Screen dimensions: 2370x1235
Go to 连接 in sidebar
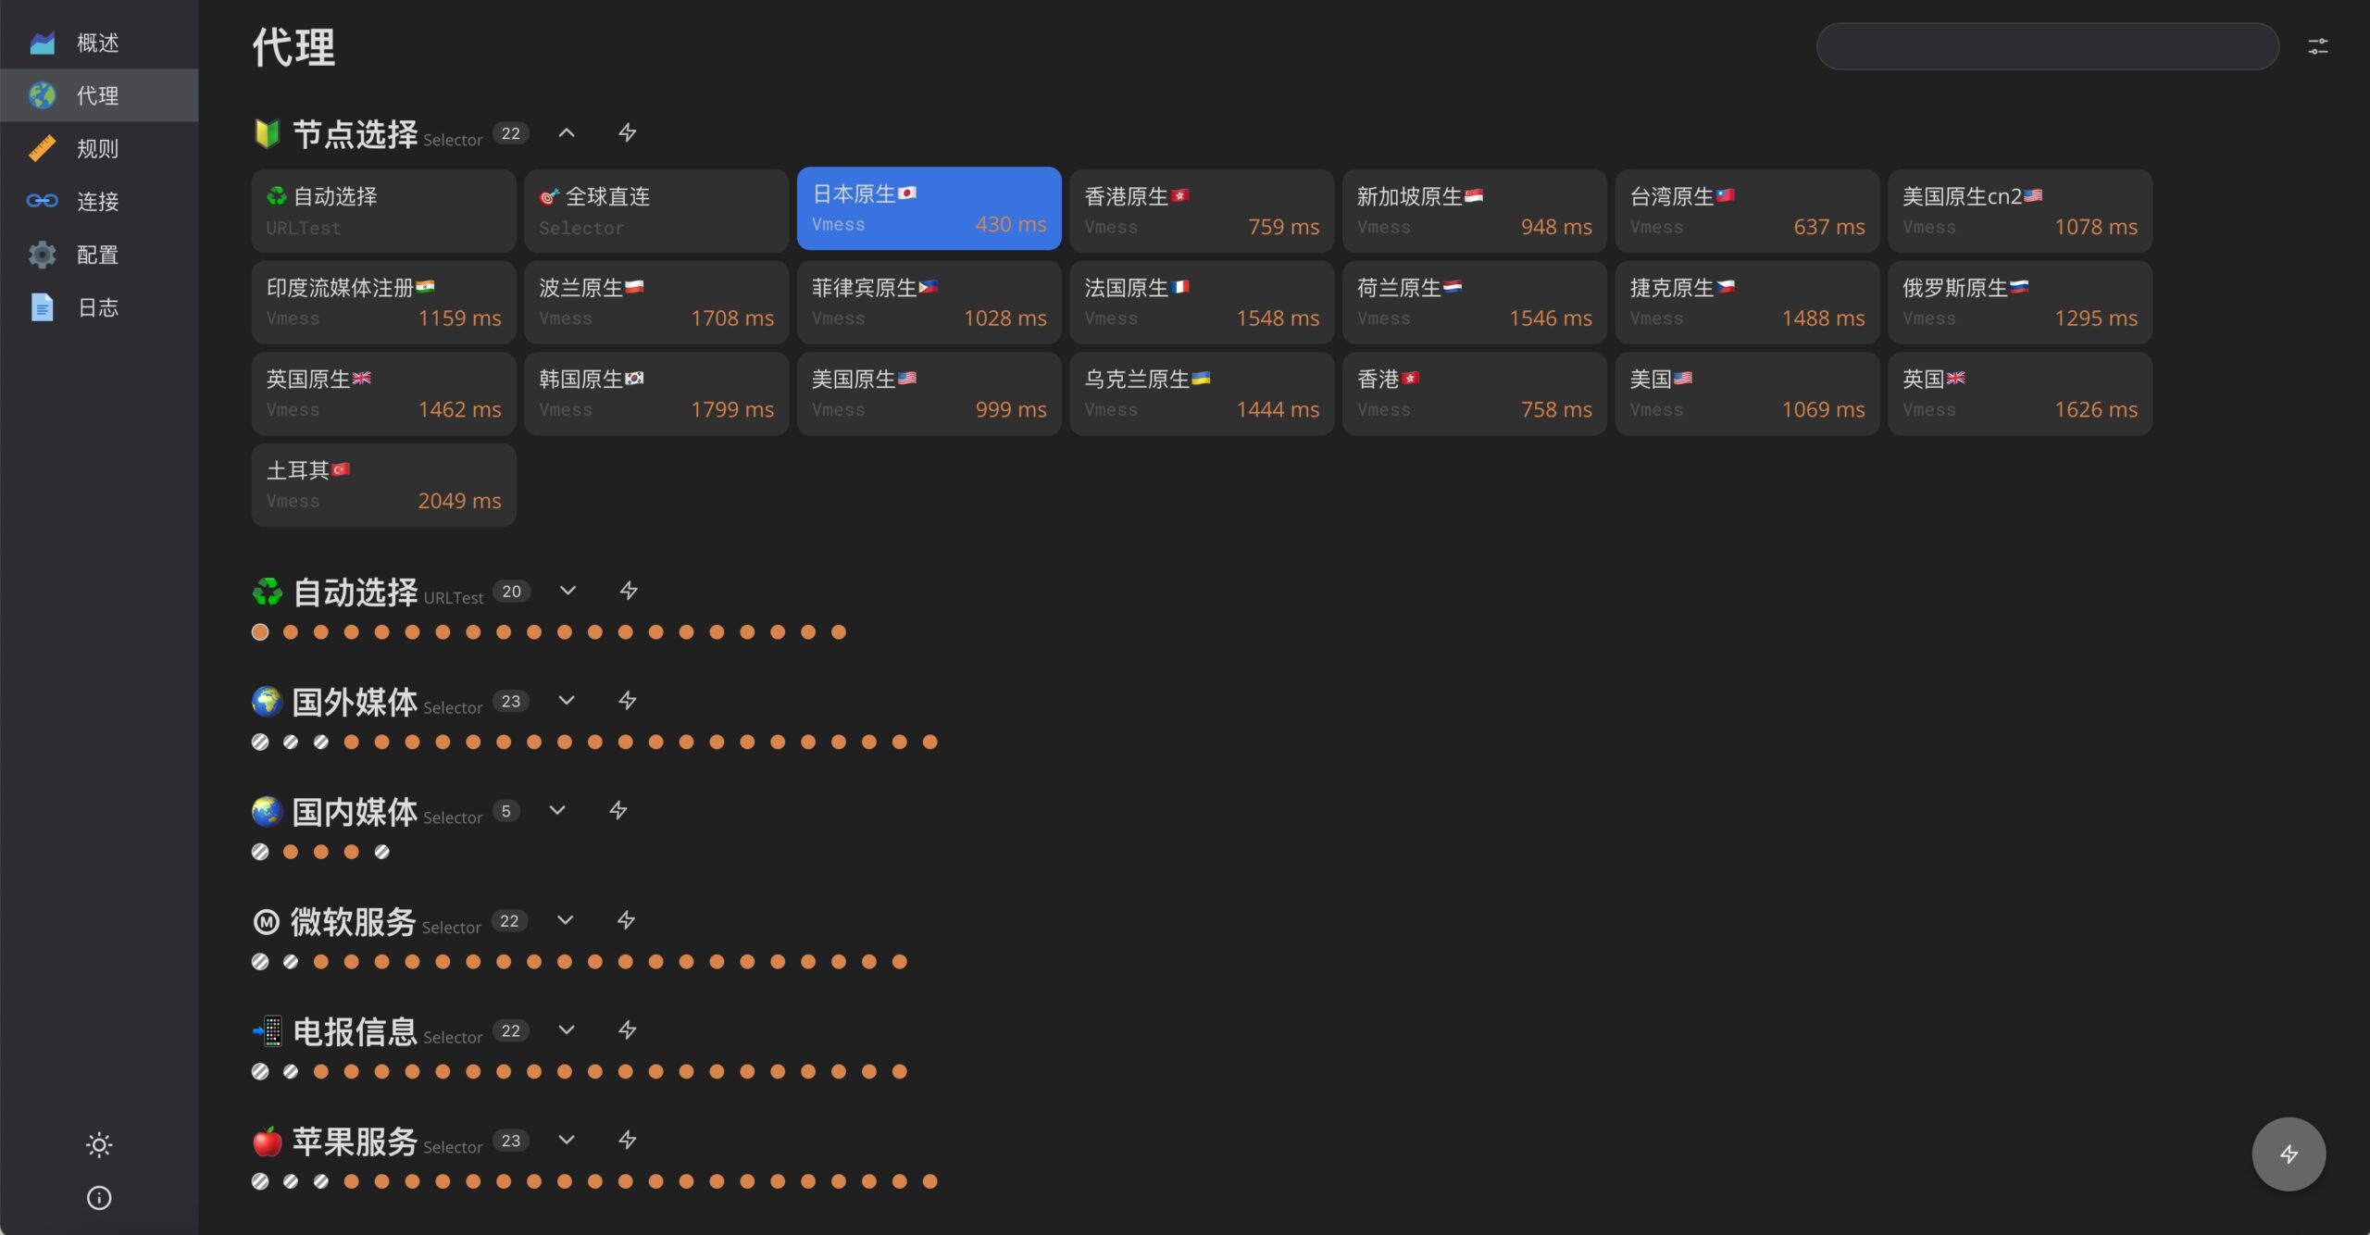point(97,201)
